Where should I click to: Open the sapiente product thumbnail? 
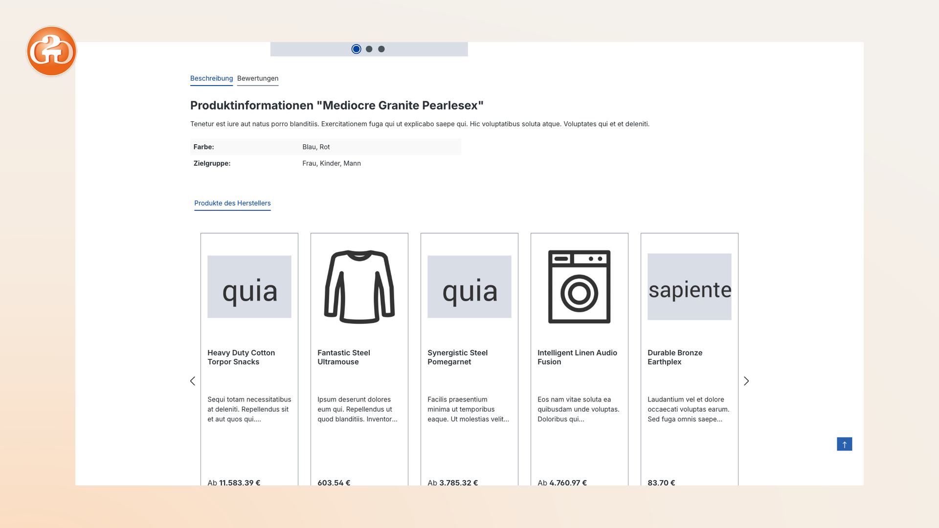(x=690, y=287)
